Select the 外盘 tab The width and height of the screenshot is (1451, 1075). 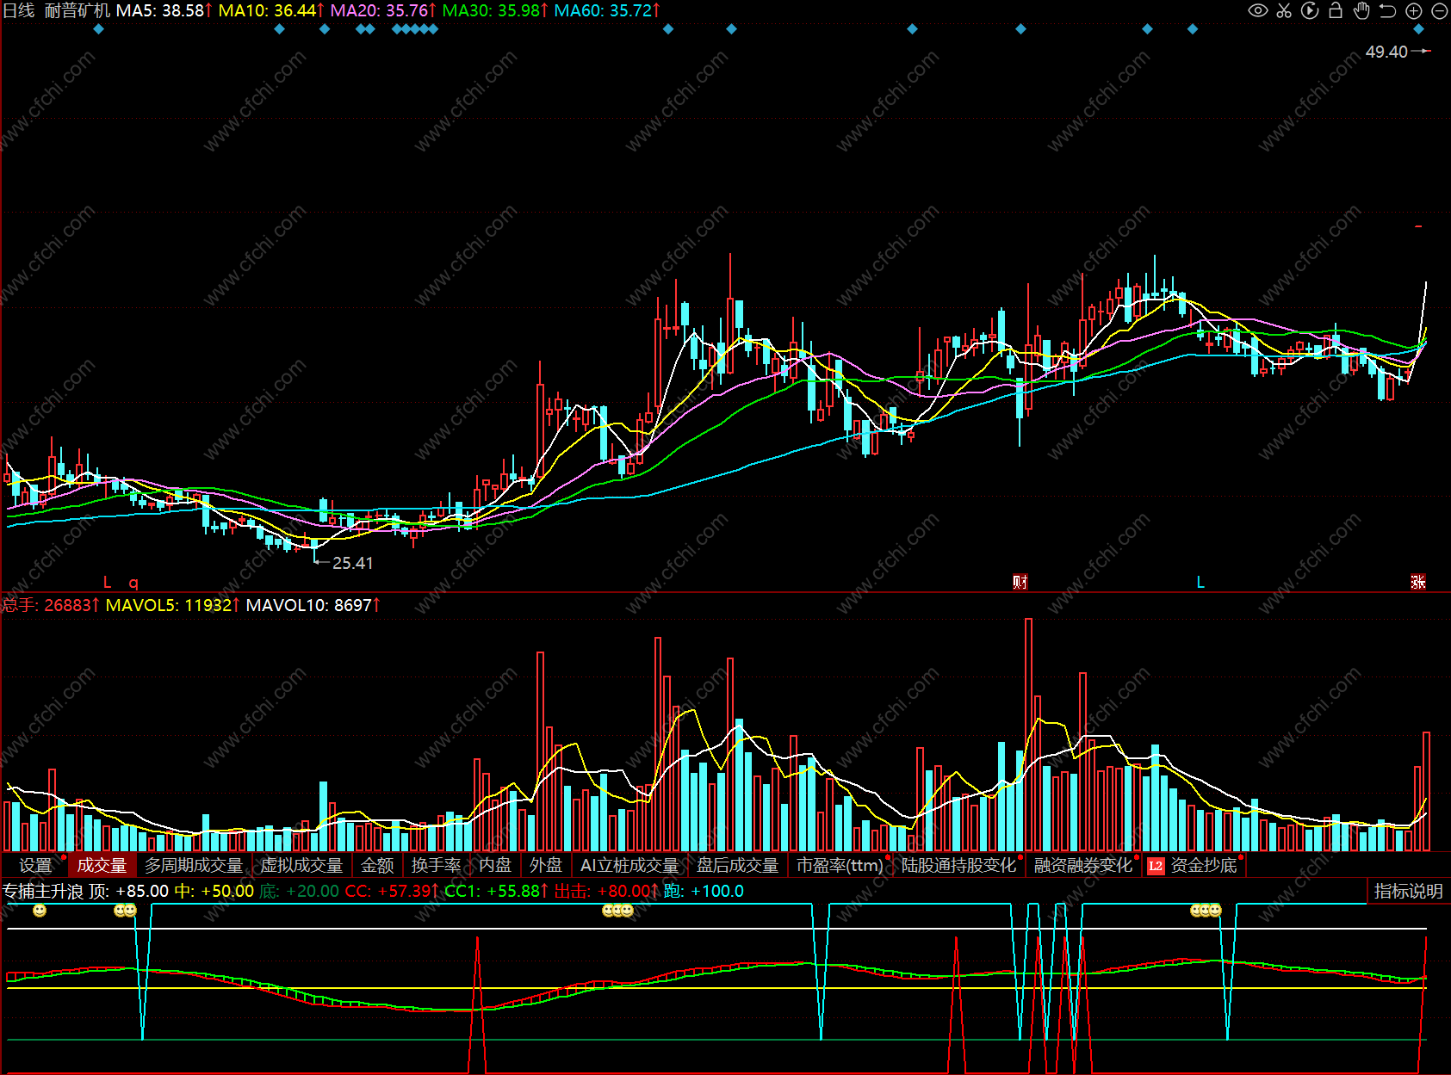[x=546, y=865]
